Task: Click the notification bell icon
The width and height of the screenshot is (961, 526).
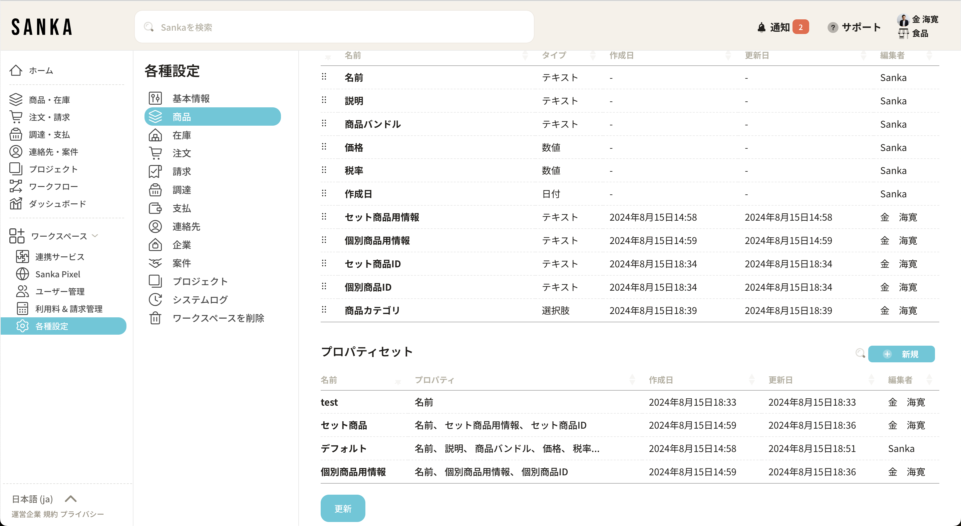Action: [x=761, y=27]
